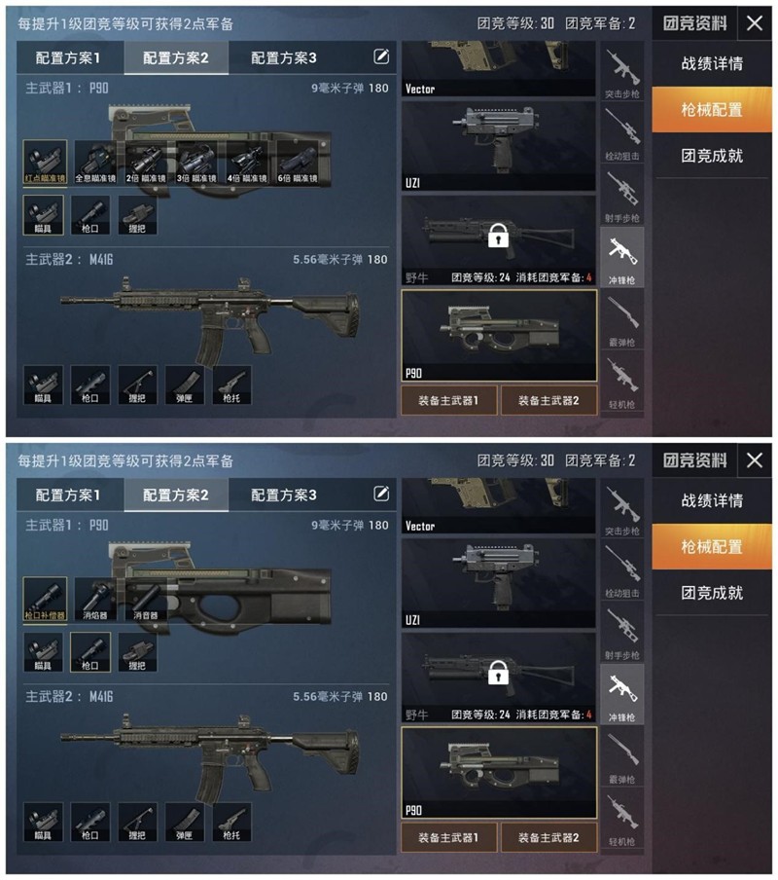
Task: Click 装备主武器1 button in the scope-options screenshot
Action: pos(448,400)
